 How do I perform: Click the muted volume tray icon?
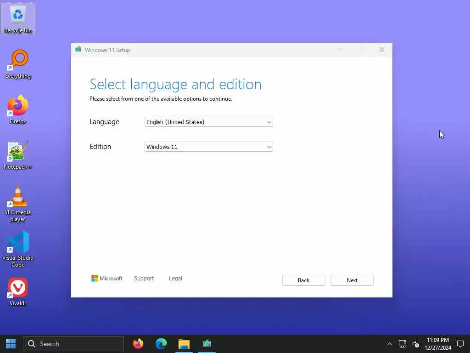tap(415, 344)
